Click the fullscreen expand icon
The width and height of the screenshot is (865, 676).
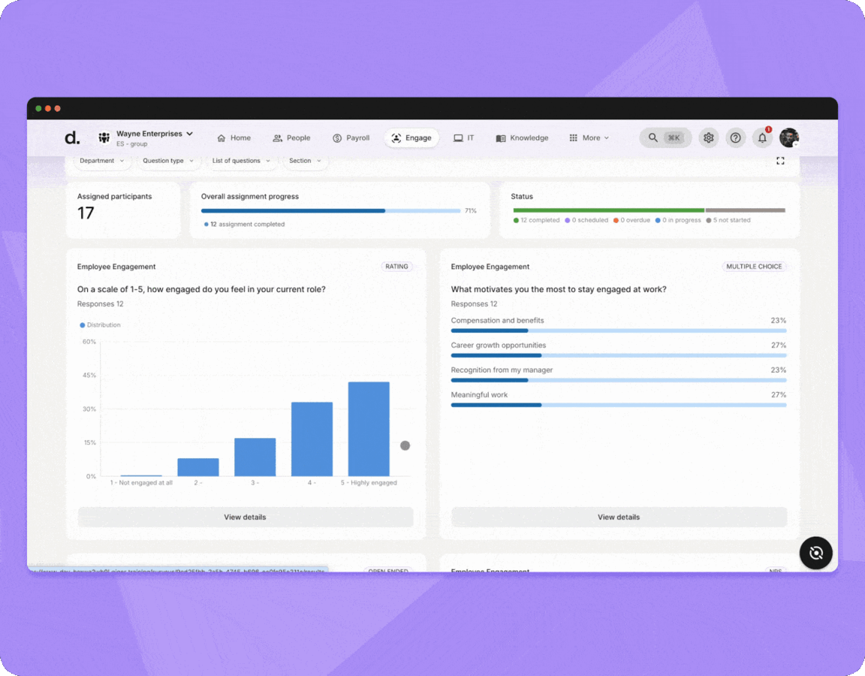pyautogui.click(x=780, y=161)
